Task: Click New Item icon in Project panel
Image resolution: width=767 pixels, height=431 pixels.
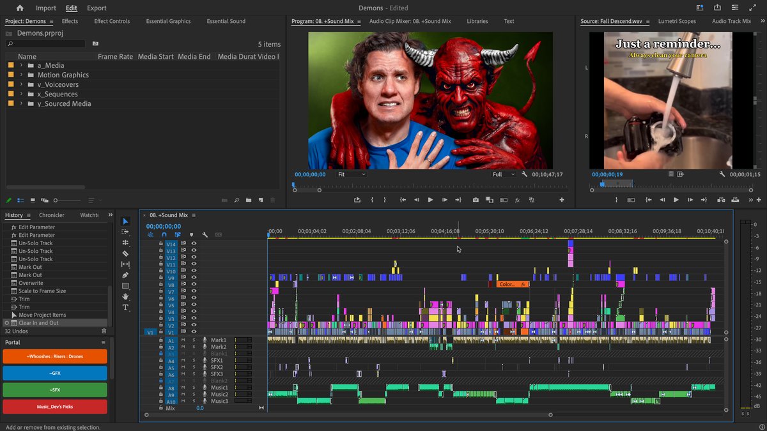Action: 260,200
